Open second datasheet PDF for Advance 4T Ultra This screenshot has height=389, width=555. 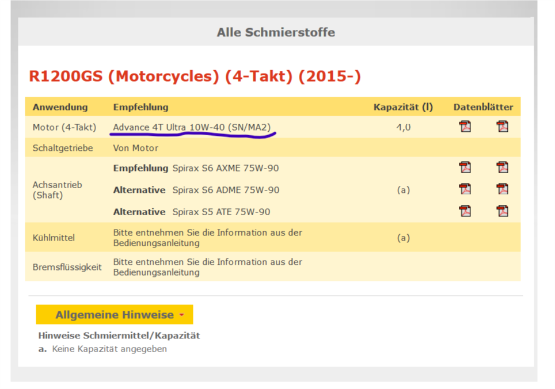tap(502, 126)
